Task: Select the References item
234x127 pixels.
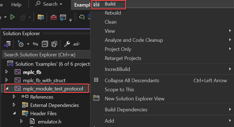Action: [42, 97]
